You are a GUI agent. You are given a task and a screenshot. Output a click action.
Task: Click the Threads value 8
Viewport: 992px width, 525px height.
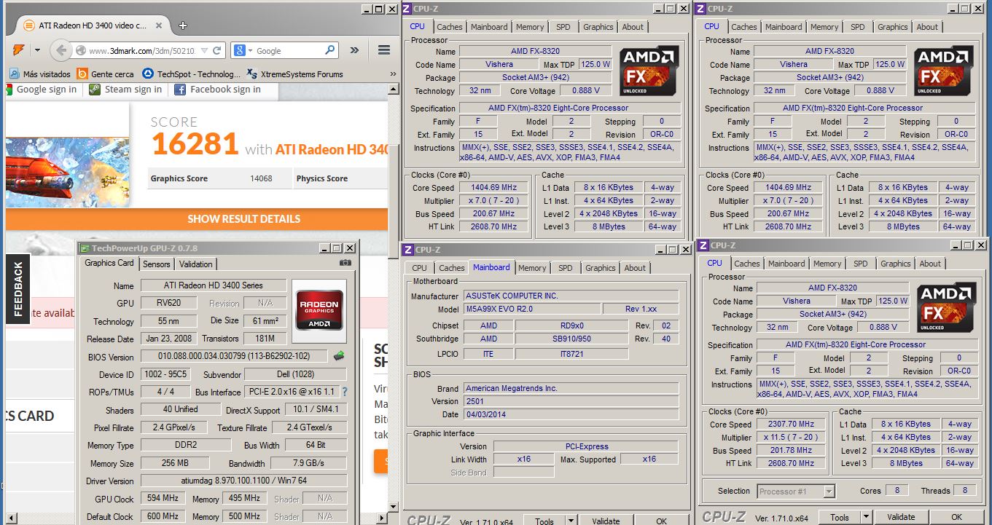965,491
